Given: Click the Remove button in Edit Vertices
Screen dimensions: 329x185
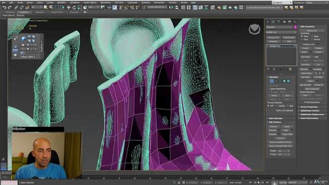Looking at the screenshot, I should click(x=273, y=127).
